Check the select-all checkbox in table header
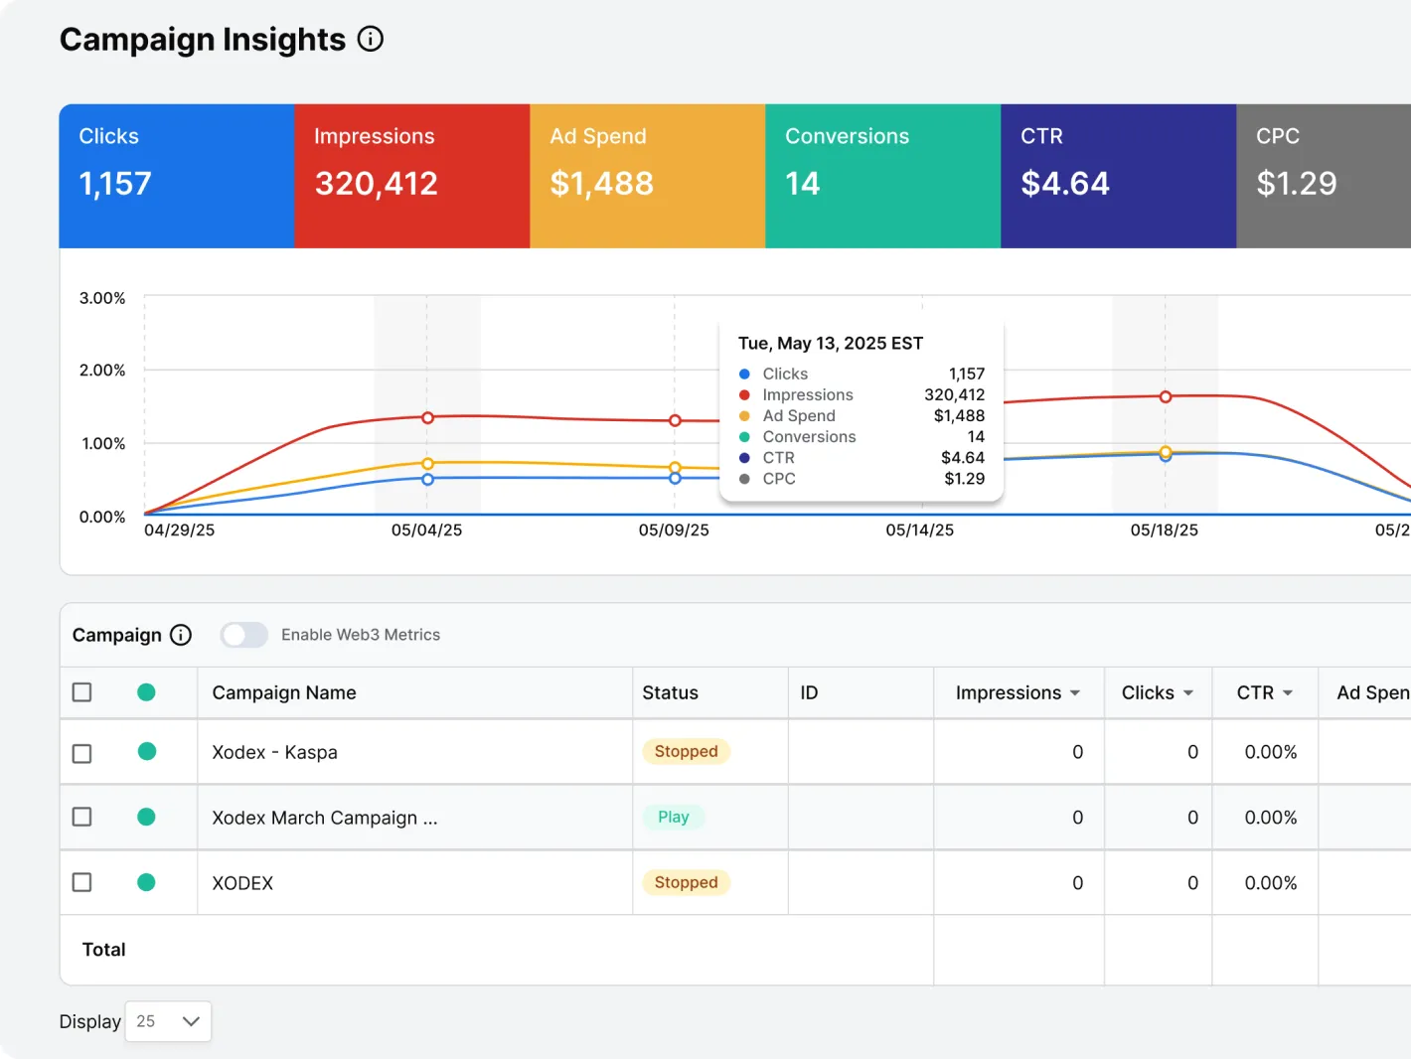 (x=82, y=692)
